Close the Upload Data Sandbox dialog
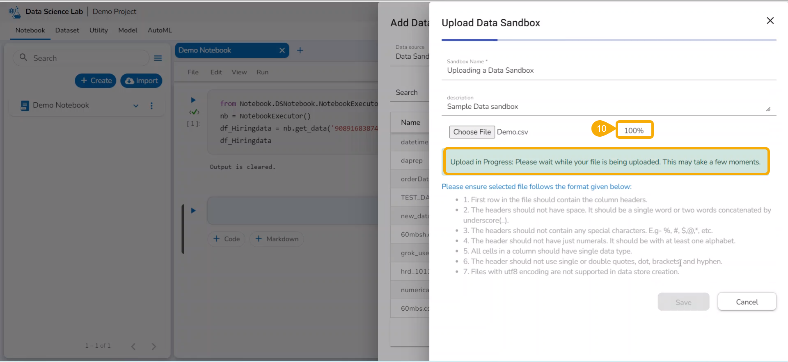Image resolution: width=788 pixels, height=362 pixels. click(x=770, y=21)
